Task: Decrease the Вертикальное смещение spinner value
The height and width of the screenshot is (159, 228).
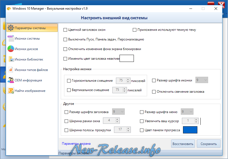Action: [x=124, y=91]
